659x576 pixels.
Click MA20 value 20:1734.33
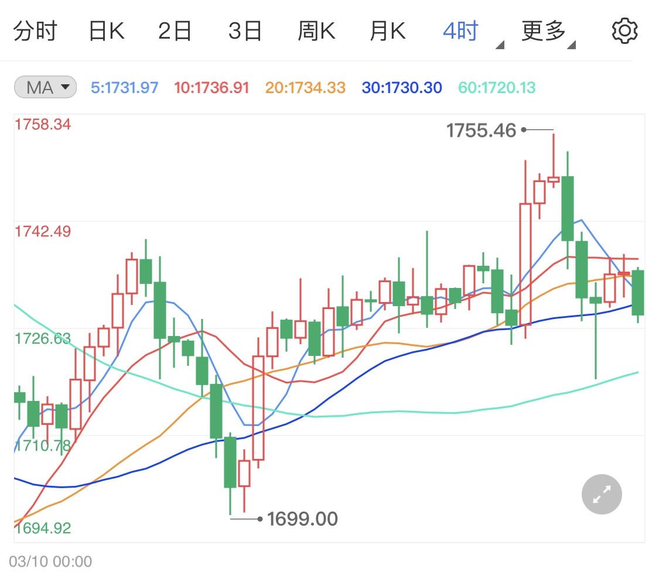click(305, 87)
